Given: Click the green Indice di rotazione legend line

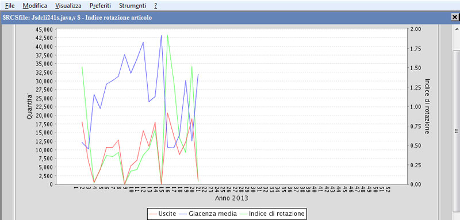Looking at the screenshot, I should [243, 214].
